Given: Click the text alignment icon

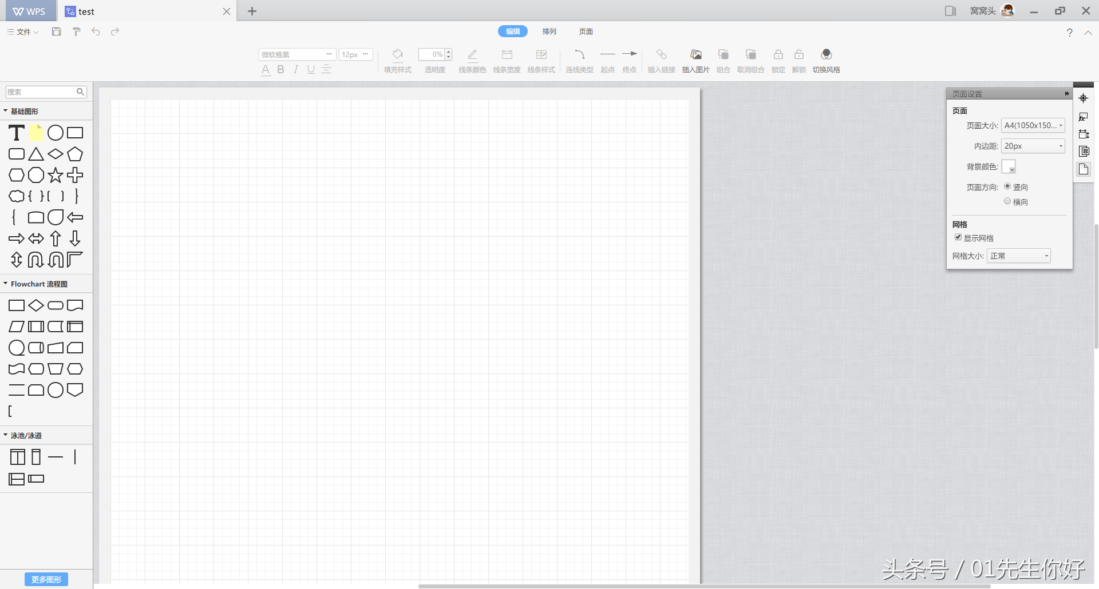Looking at the screenshot, I should [326, 69].
